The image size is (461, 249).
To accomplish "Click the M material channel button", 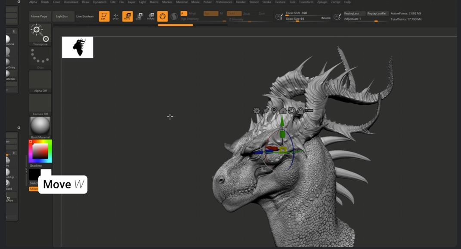I will coord(221,13).
